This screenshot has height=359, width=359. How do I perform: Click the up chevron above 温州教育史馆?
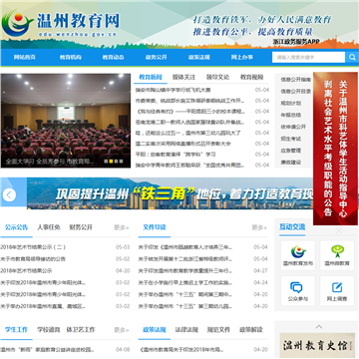click(x=319, y=326)
